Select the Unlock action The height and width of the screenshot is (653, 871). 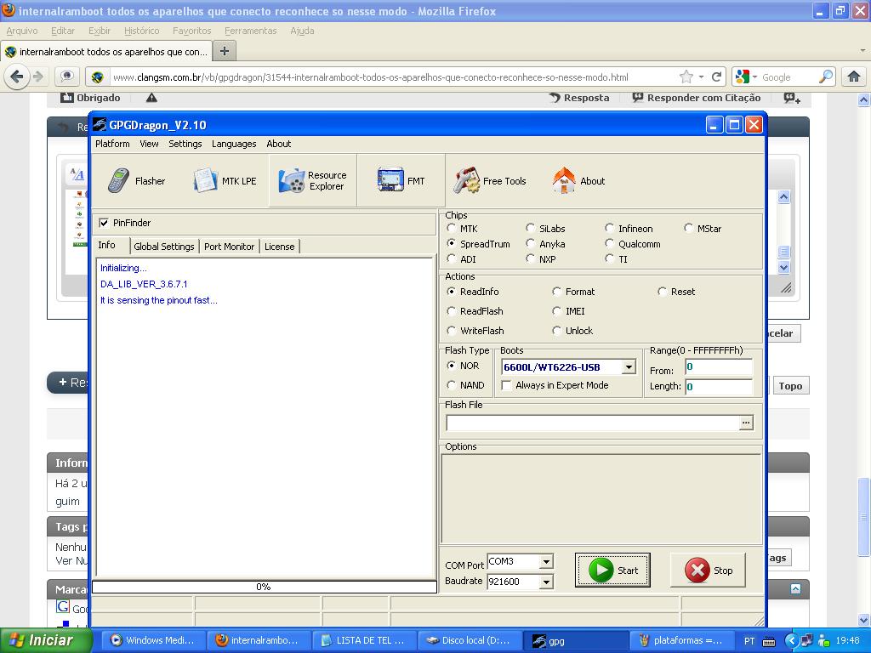point(556,331)
